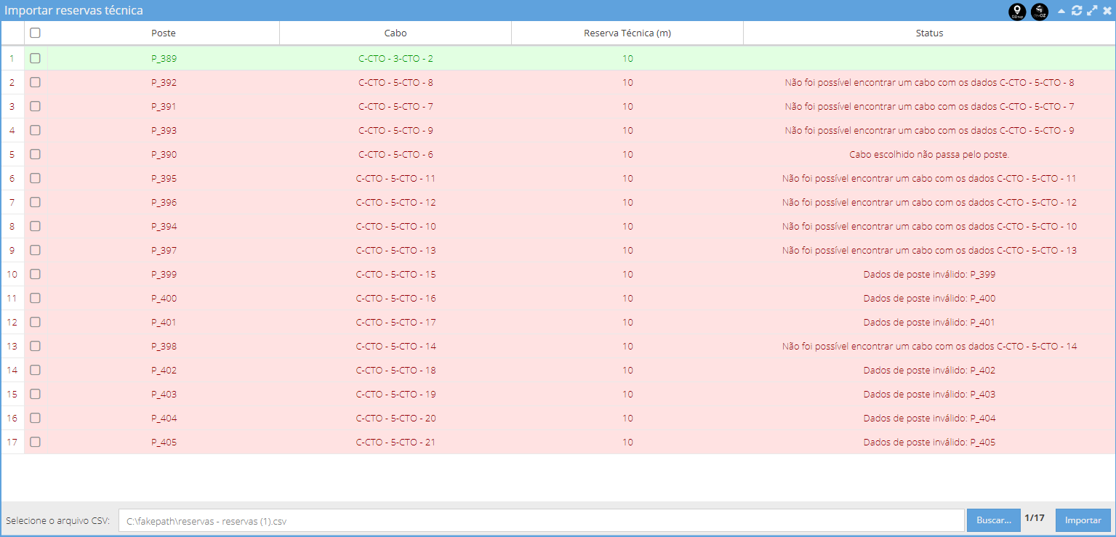This screenshot has height=537, width=1116.
Task: Sort by the Reserva Técnica (m) column header
Action: tap(627, 33)
